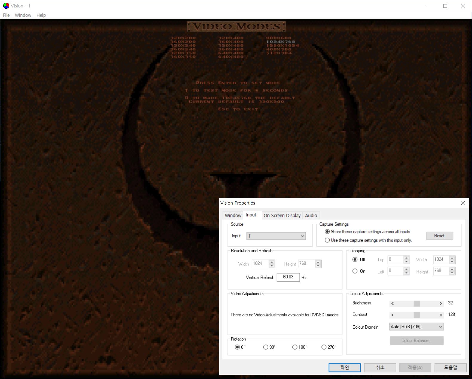Select 0° rotation
Image resolution: width=472 pixels, height=379 pixels.
240,347
